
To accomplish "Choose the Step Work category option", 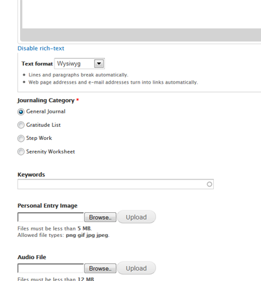I will coord(21,139).
